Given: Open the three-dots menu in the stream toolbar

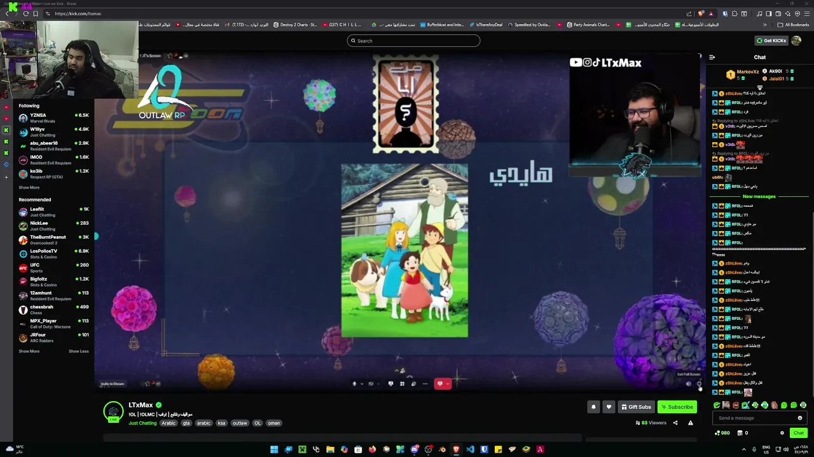Looking at the screenshot, I should (425, 383).
